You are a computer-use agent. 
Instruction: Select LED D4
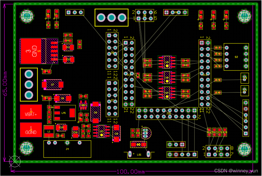click(201, 15)
